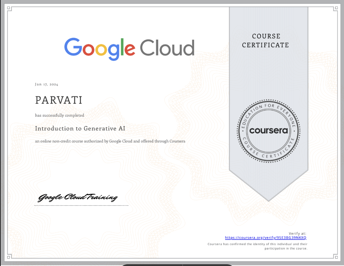Open the coursera.org verify link
The width and height of the screenshot is (344, 266).
click(266, 238)
